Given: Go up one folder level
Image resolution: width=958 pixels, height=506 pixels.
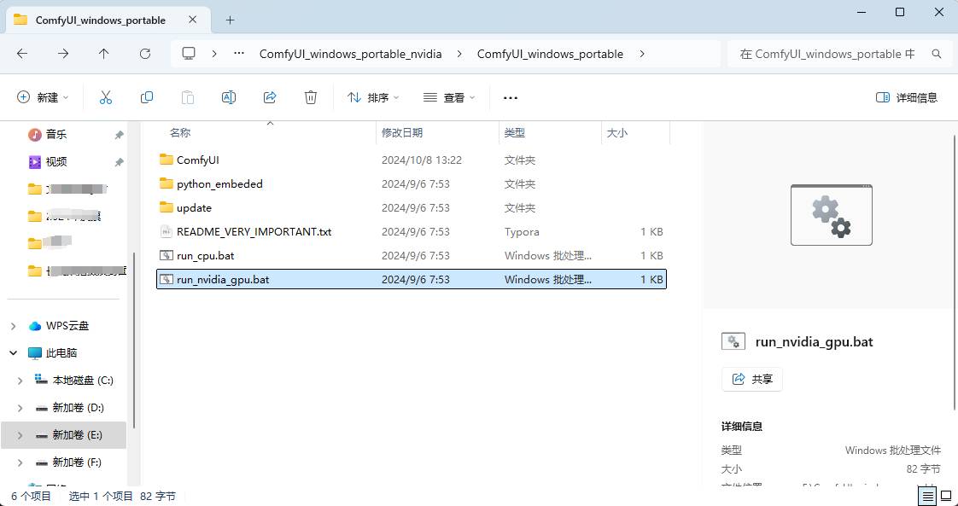Looking at the screenshot, I should pyautogui.click(x=104, y=54).
